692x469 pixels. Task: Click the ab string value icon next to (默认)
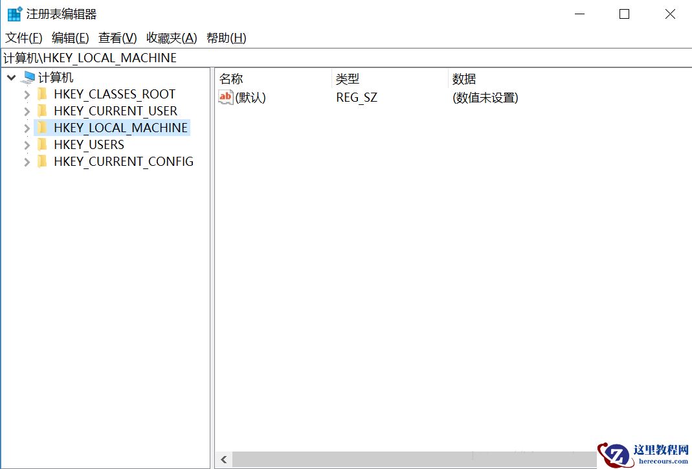click(x=225, y=97)
